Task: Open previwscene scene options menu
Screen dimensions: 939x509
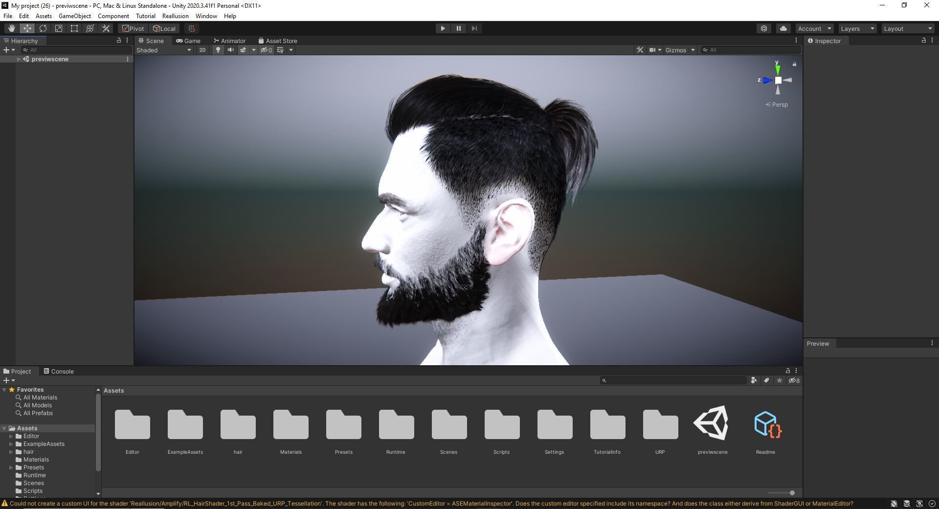Action: click(x=128, y=59)
